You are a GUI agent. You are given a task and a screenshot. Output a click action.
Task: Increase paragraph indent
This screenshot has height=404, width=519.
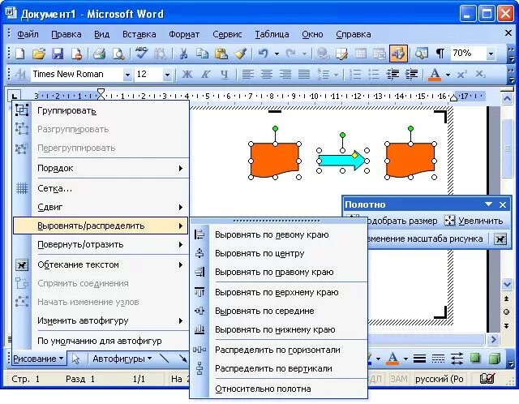coord(411,74)
